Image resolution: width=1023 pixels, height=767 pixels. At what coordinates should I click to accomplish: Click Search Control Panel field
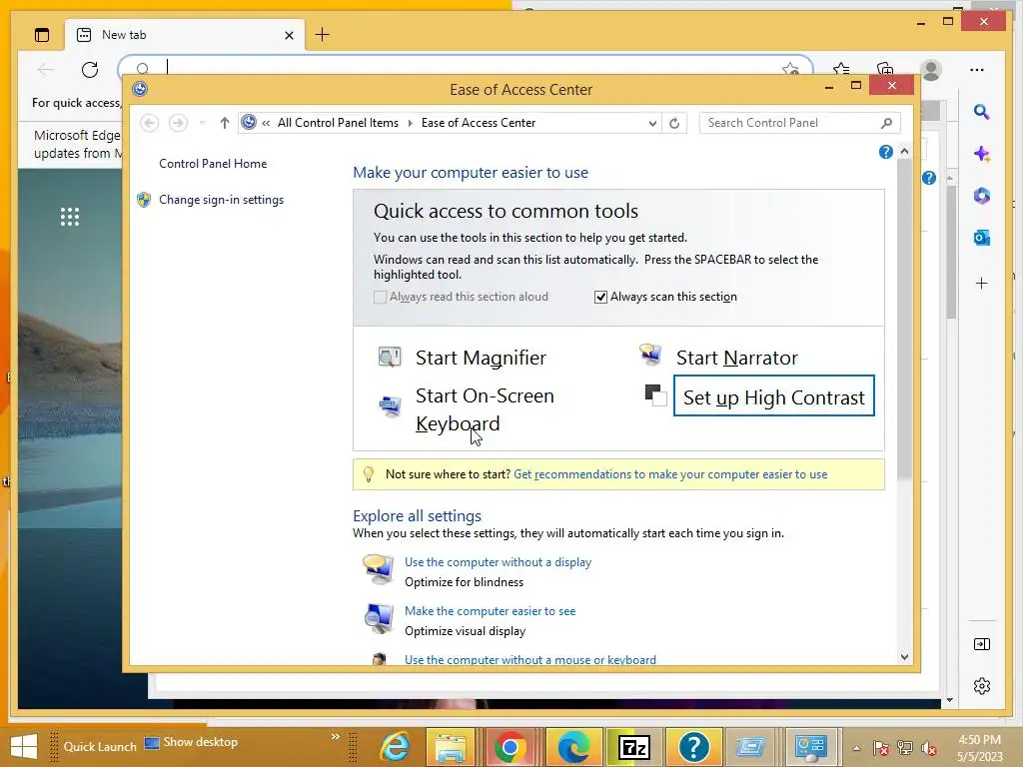coord(793,123)
